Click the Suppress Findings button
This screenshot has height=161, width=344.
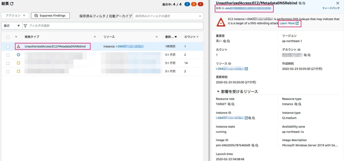(50, 16)
